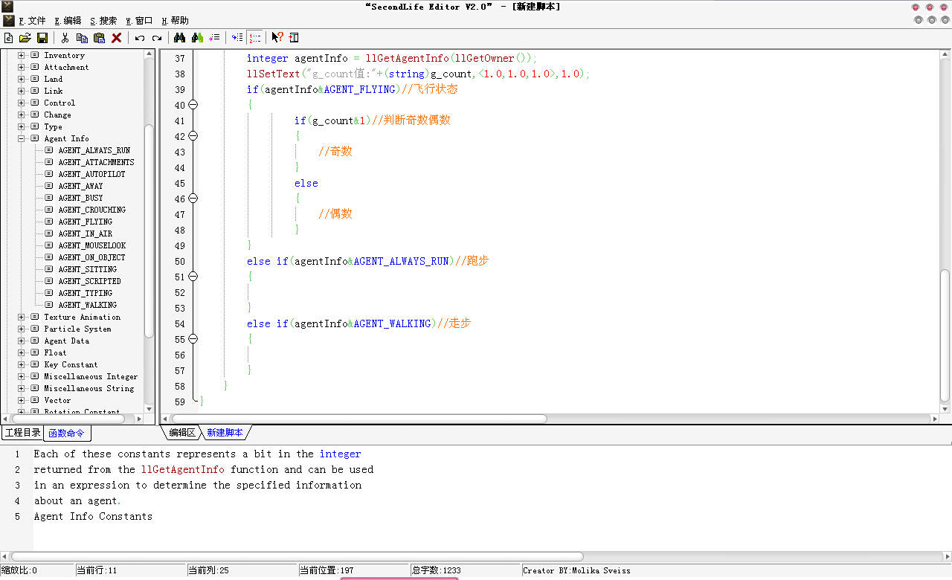Click the first binoculars find icon
Viewport: 952px width, 580px height.
click(179, 38)
